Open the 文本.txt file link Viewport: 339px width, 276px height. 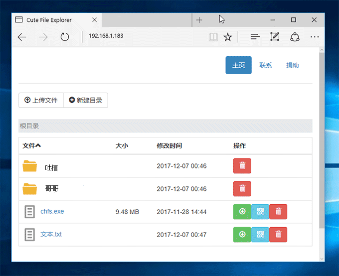tap(51, 234)
